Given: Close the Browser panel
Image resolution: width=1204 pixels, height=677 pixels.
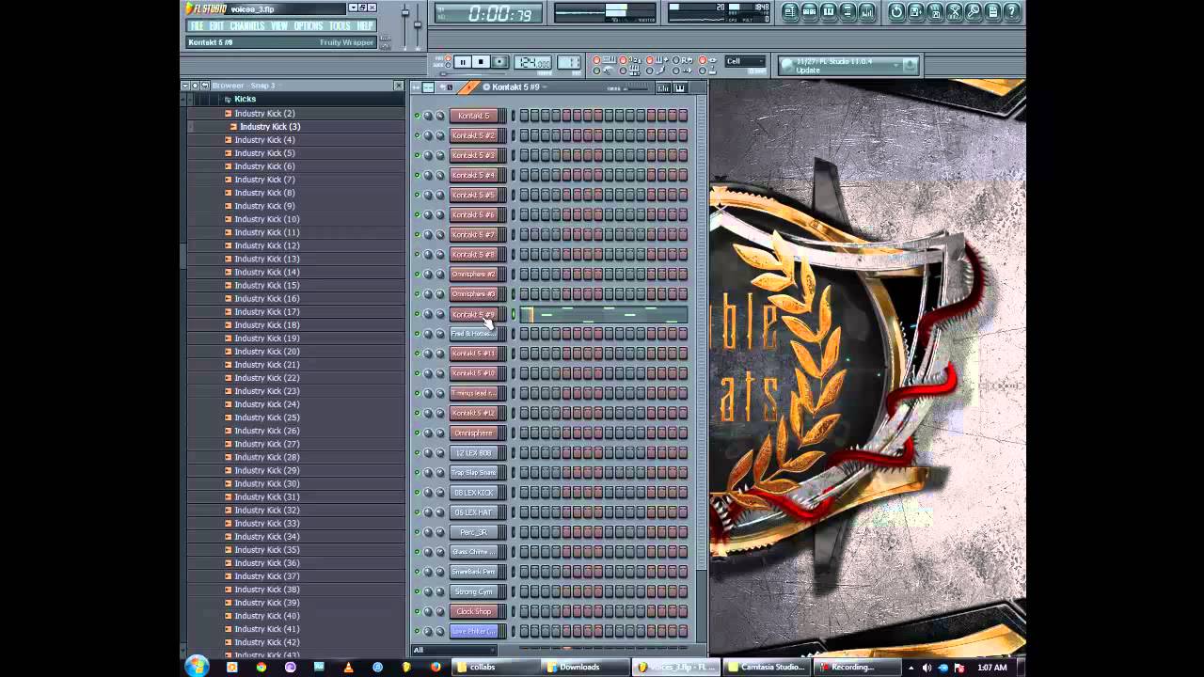Looking at the screenshot, I should coord(398,86).
